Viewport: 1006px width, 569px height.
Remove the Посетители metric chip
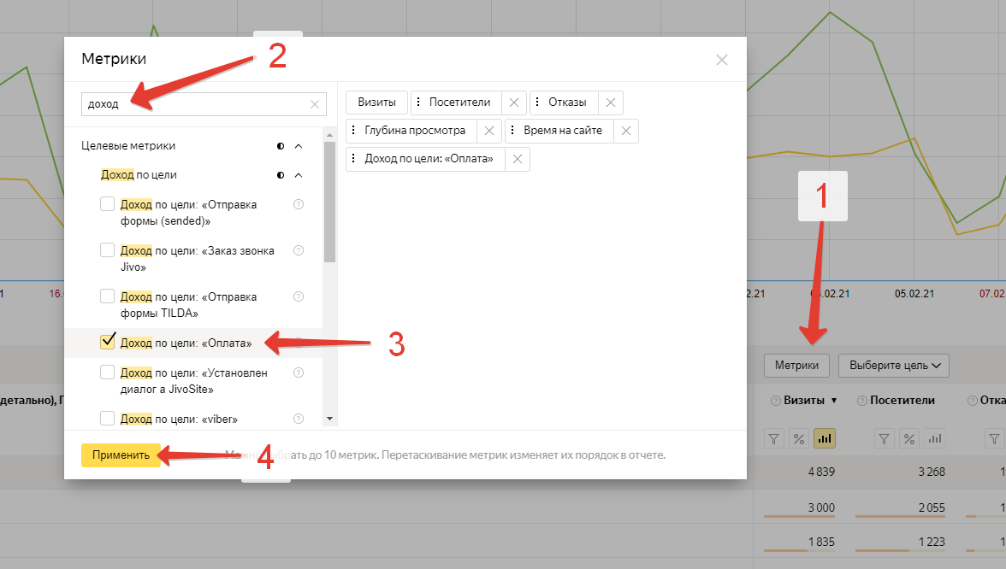coord(514,103)
